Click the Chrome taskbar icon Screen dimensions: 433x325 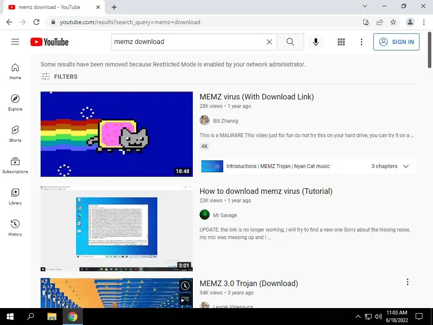tap(73, 317)
